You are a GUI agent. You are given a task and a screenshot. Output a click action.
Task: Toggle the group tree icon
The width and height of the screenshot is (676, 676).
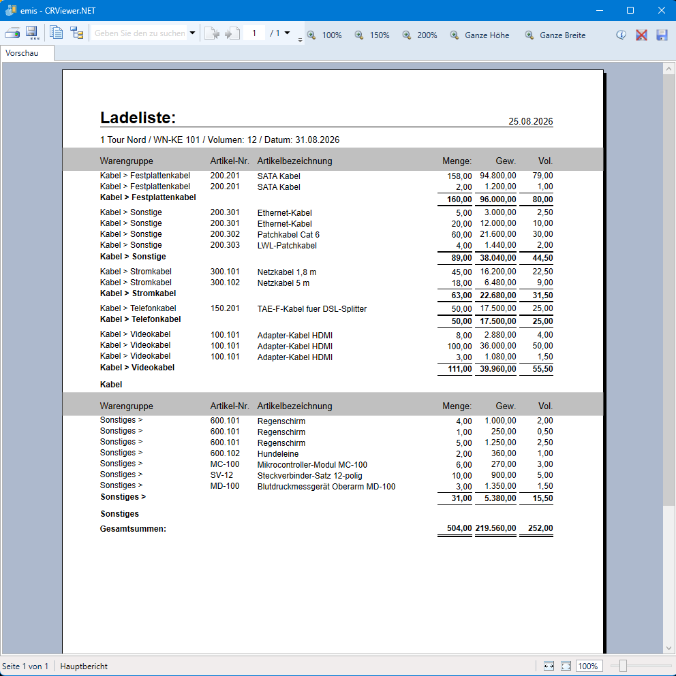point(77,33)
